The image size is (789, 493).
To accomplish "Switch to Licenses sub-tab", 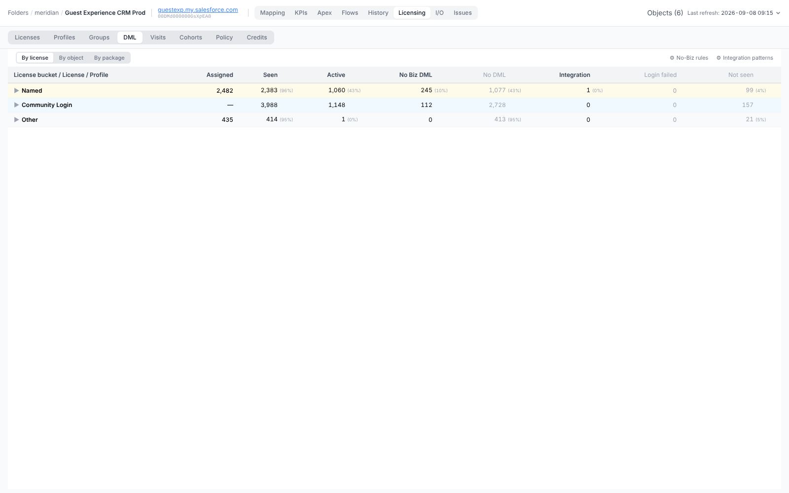I will click(27, 37).
